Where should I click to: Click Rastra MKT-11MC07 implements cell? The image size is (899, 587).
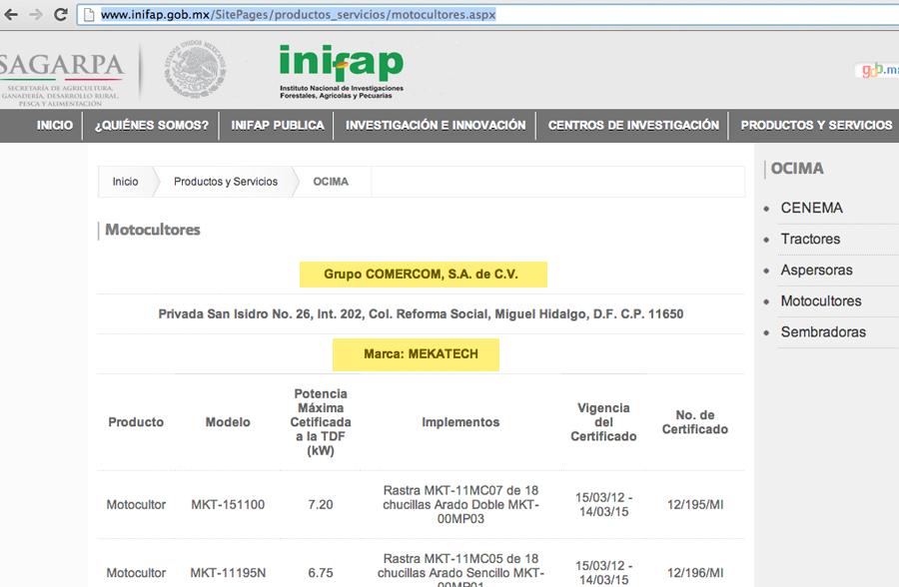[460, 504]
